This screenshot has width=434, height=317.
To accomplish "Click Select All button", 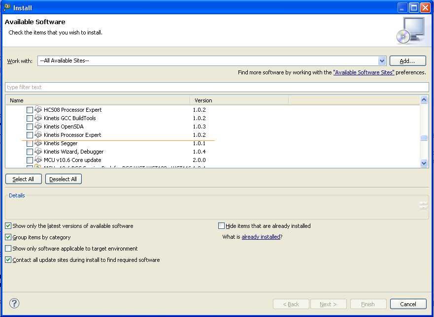I will pyautogui.click(x=24, y=179).
